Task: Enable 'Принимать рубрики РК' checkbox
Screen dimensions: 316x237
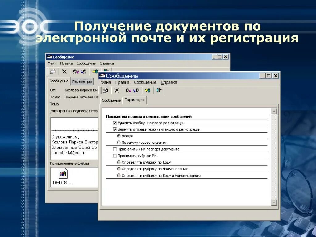Action: click(115, 156)
